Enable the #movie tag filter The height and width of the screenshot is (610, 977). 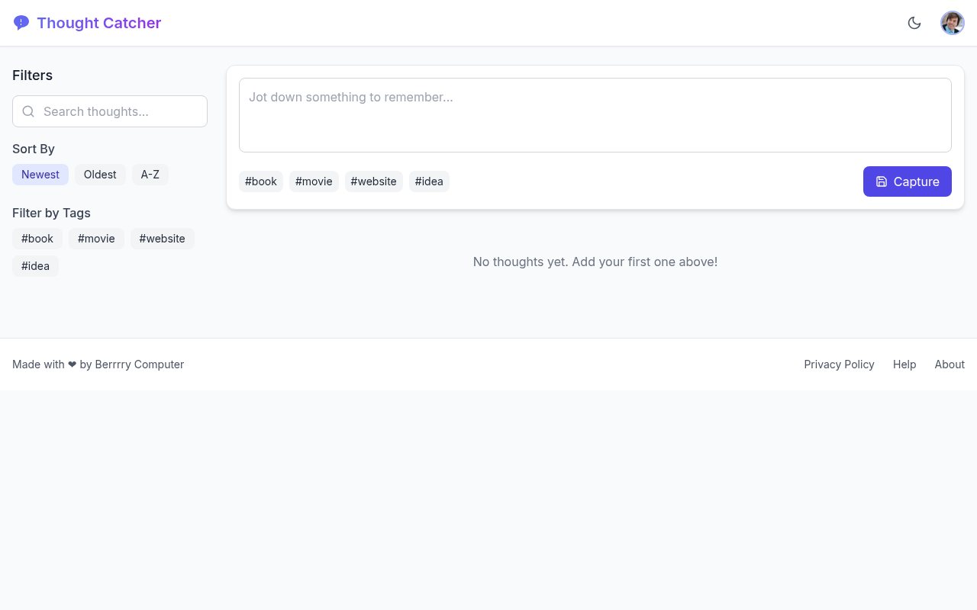[x=96, y=239]
